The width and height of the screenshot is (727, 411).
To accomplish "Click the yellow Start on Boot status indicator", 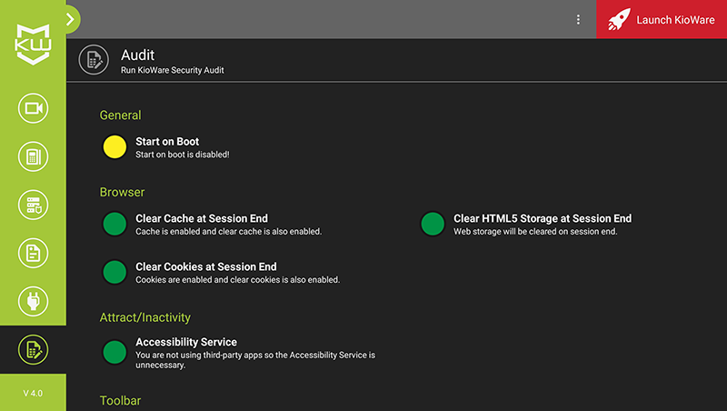I will click(115, 147).
